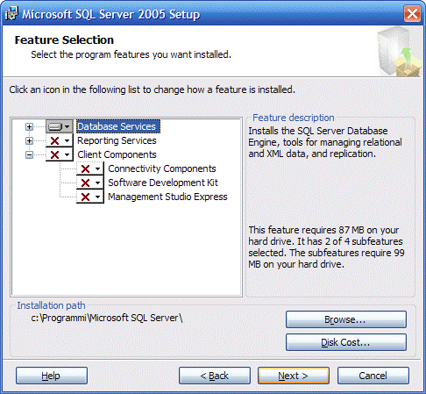Open the Disk Cost dialog
426x394 pixels.
(346, 342)
